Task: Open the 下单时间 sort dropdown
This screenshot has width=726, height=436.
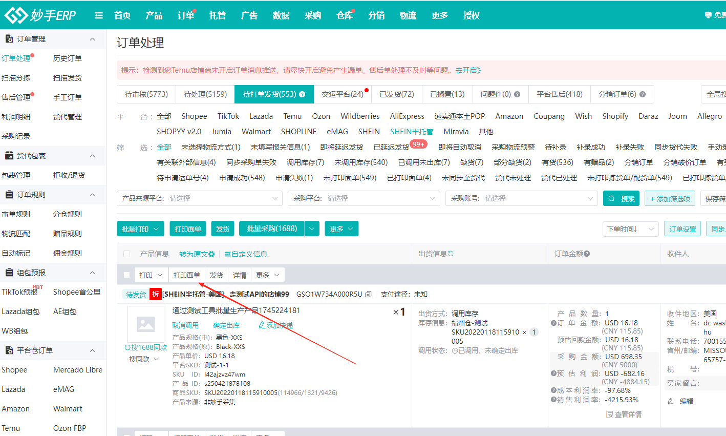Action: click(630, 229)
